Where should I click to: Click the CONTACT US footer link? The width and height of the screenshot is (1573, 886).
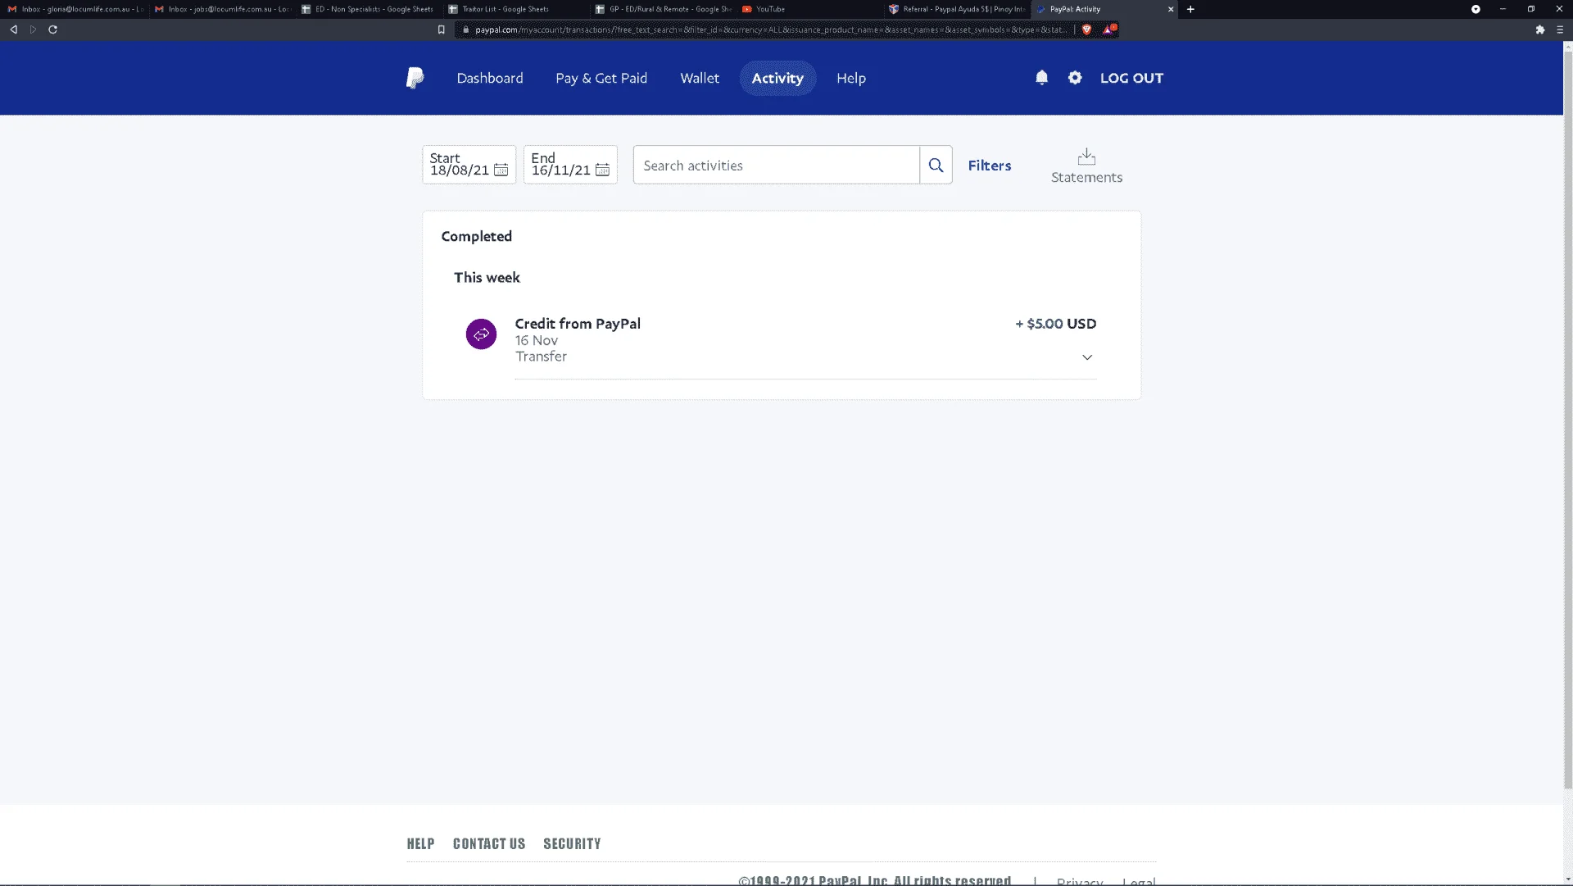click(x=489, y=843)
